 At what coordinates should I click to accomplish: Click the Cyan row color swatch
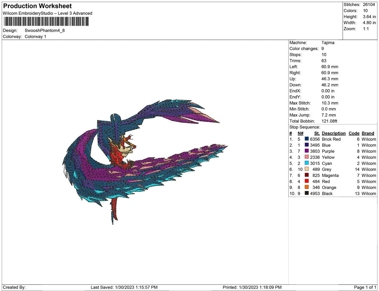[307, 163]
